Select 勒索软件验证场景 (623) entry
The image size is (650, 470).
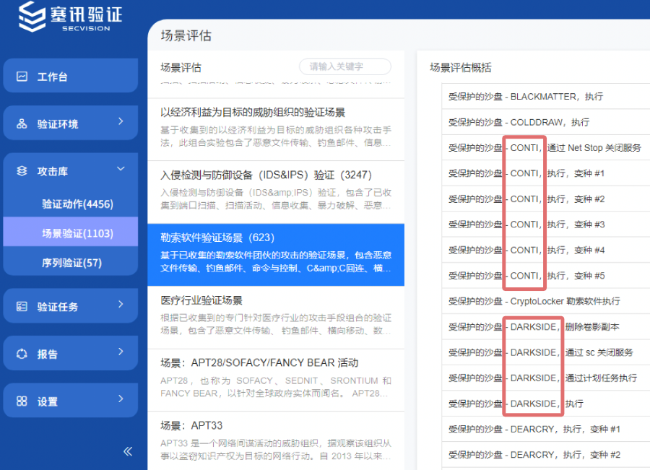[276, 255]
